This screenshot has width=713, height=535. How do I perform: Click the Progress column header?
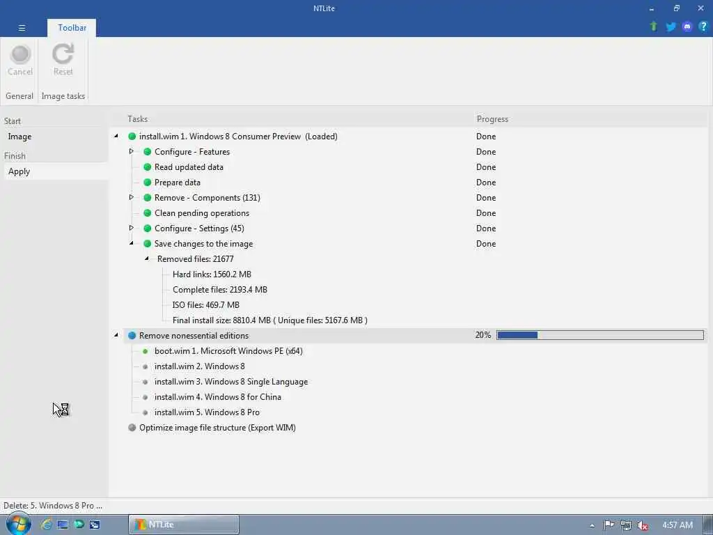492,118
